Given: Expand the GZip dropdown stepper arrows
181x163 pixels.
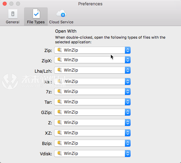Looking at the screenshot, I should point(128,112).
